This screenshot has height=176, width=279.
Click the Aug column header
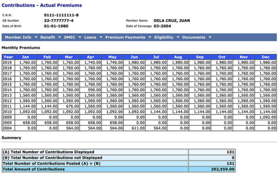[178, 57]
